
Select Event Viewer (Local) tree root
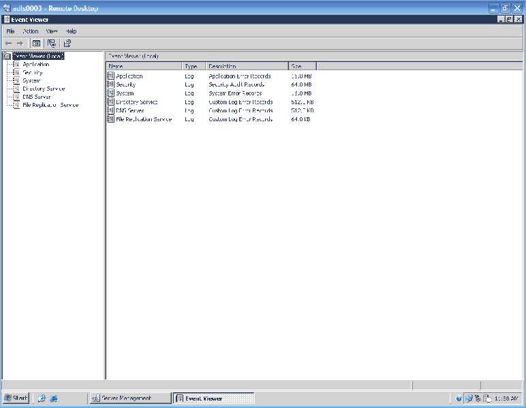pyautogui.click(x=38, y=56)
